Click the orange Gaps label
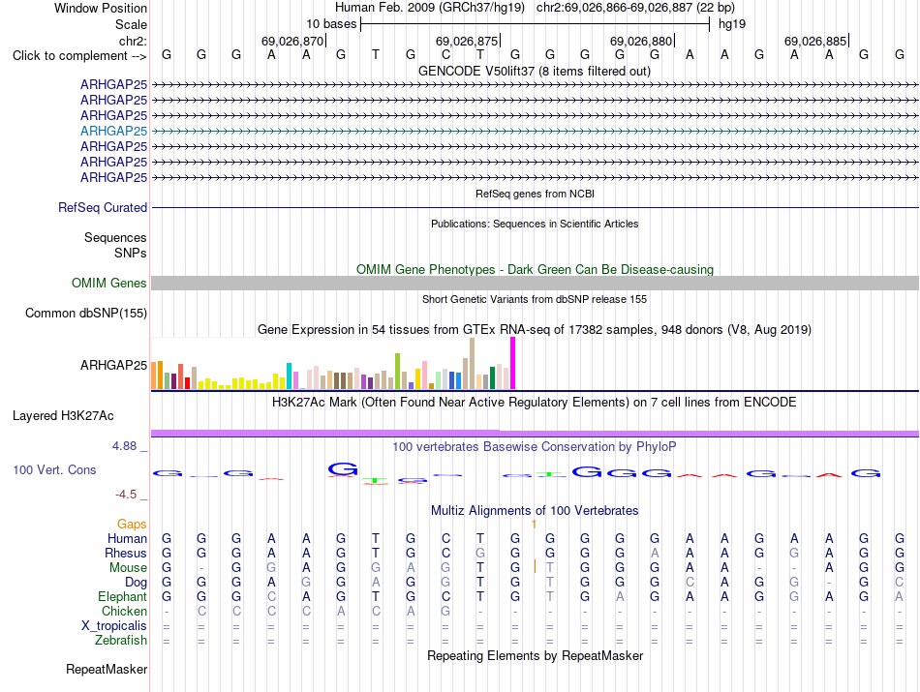This screenshot has width=920, height=692. (132, 525)
